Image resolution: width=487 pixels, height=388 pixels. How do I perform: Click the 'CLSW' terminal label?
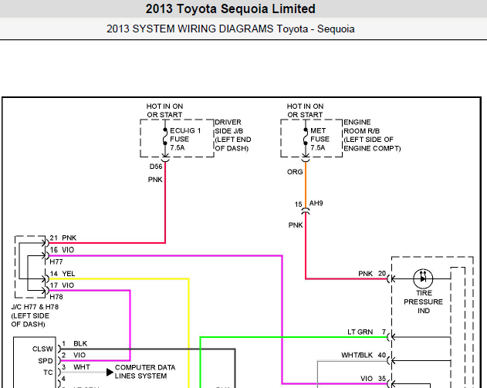coord(42,349)
